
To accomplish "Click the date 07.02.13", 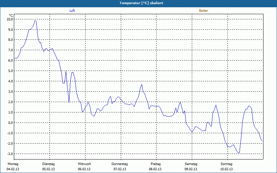I will coord(120,169).
